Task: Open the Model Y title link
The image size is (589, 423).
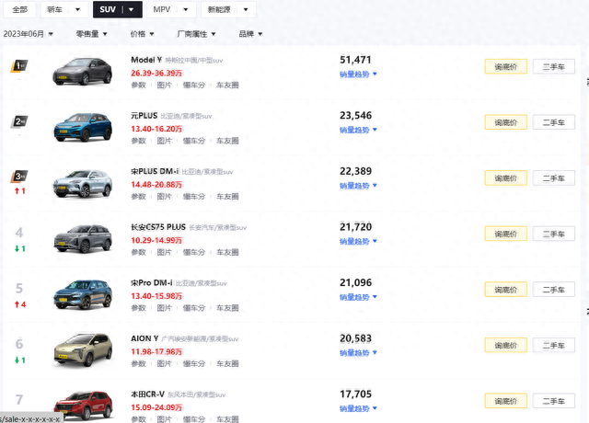Action: 146,60
